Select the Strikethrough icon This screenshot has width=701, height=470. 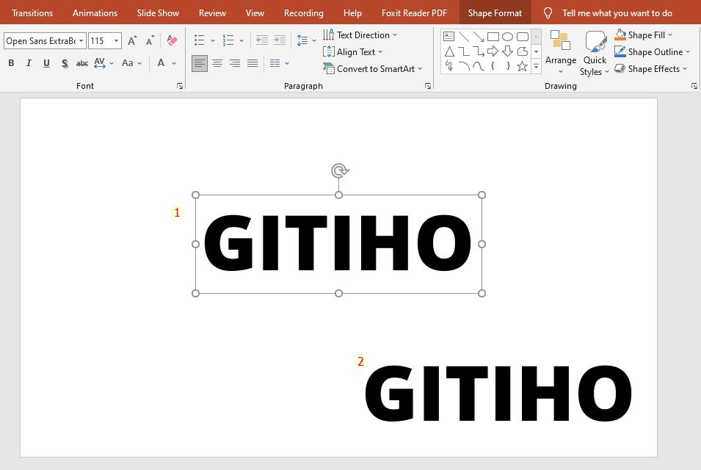82,63
